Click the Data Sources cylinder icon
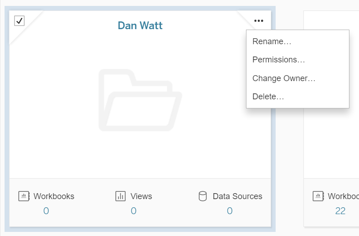This screenshot has width=359, height=236. pos(203,196)
